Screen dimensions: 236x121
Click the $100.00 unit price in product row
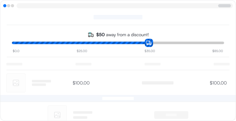[x=81, y=83]
